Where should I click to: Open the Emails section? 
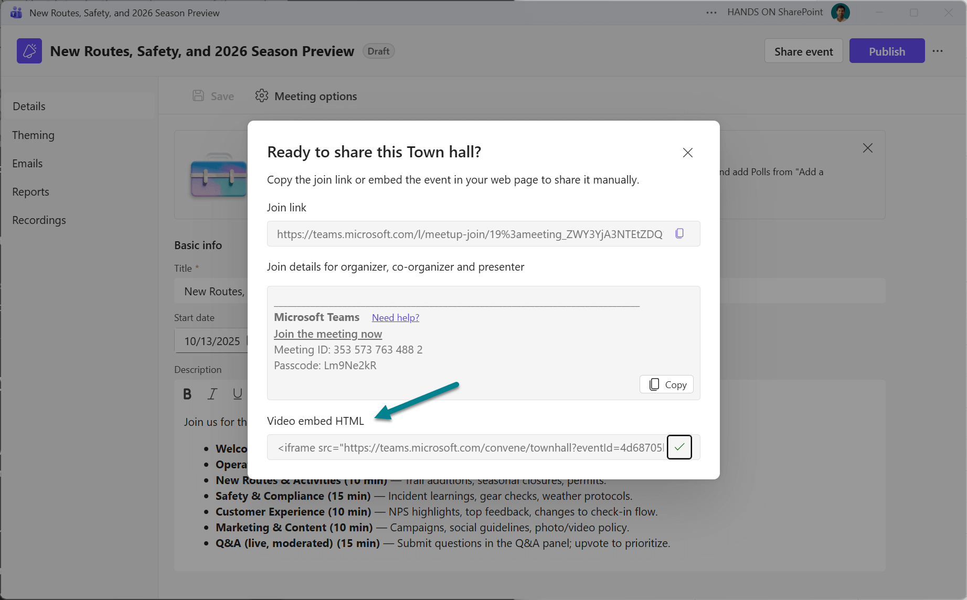[x=27, y=164]
